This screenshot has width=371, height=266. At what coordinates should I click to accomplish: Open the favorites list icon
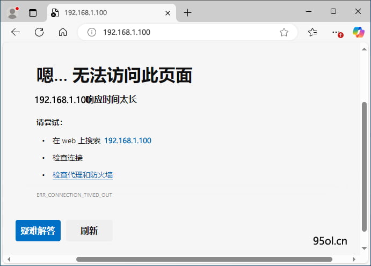[312, 32]
